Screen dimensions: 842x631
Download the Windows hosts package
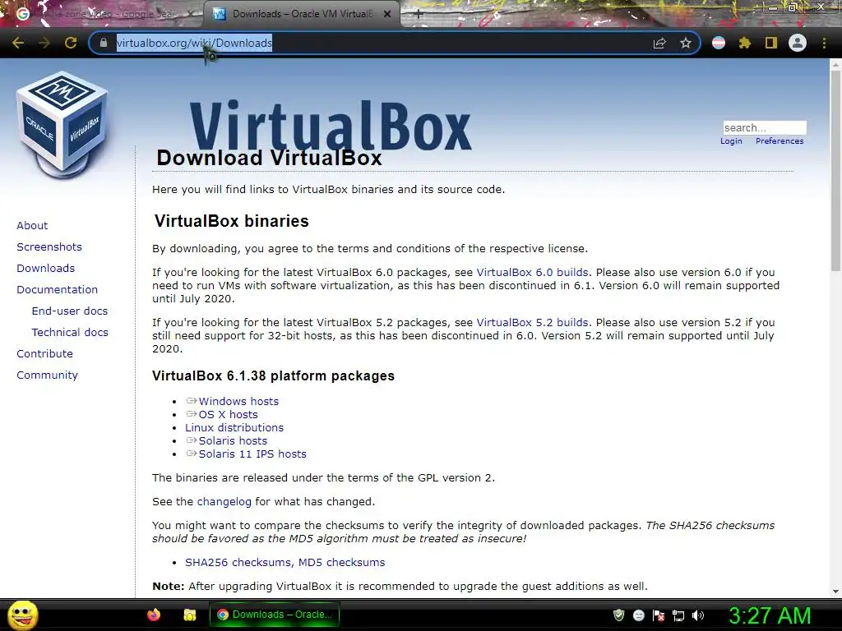[x=238, y=401]
